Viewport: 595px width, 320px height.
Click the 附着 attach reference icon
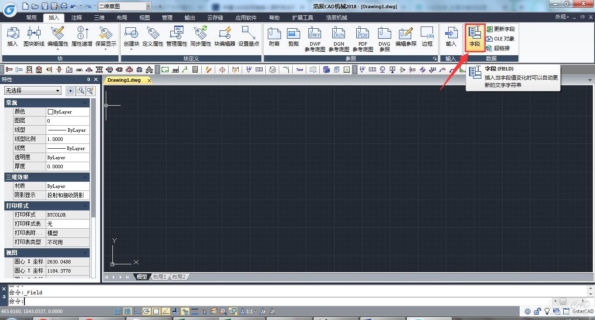(274, 36)
